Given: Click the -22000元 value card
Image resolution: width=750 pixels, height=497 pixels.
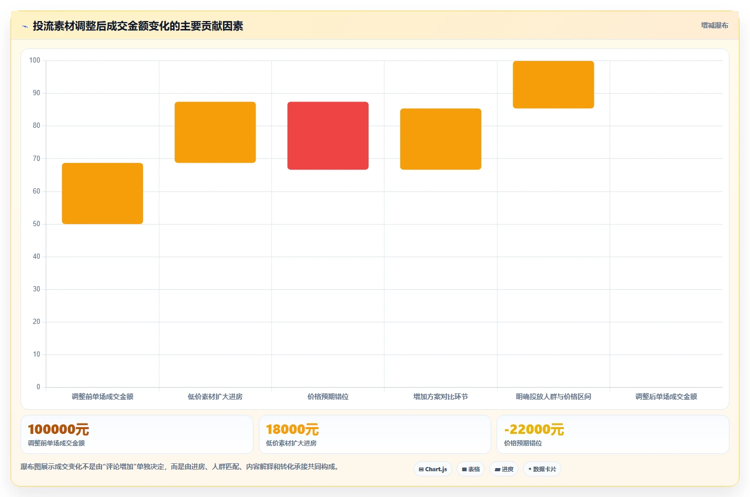Looking at the screenshot, I should tap(613, 434).
